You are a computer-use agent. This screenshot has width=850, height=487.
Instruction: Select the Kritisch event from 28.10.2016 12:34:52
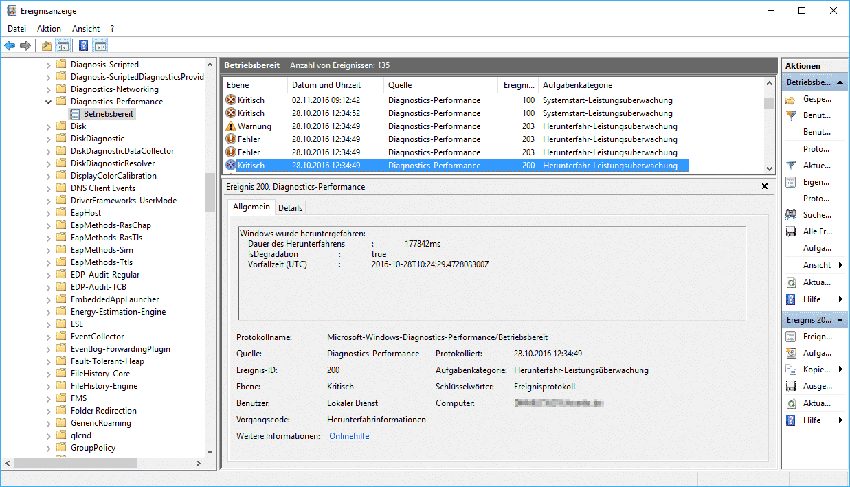click(456, 113)
